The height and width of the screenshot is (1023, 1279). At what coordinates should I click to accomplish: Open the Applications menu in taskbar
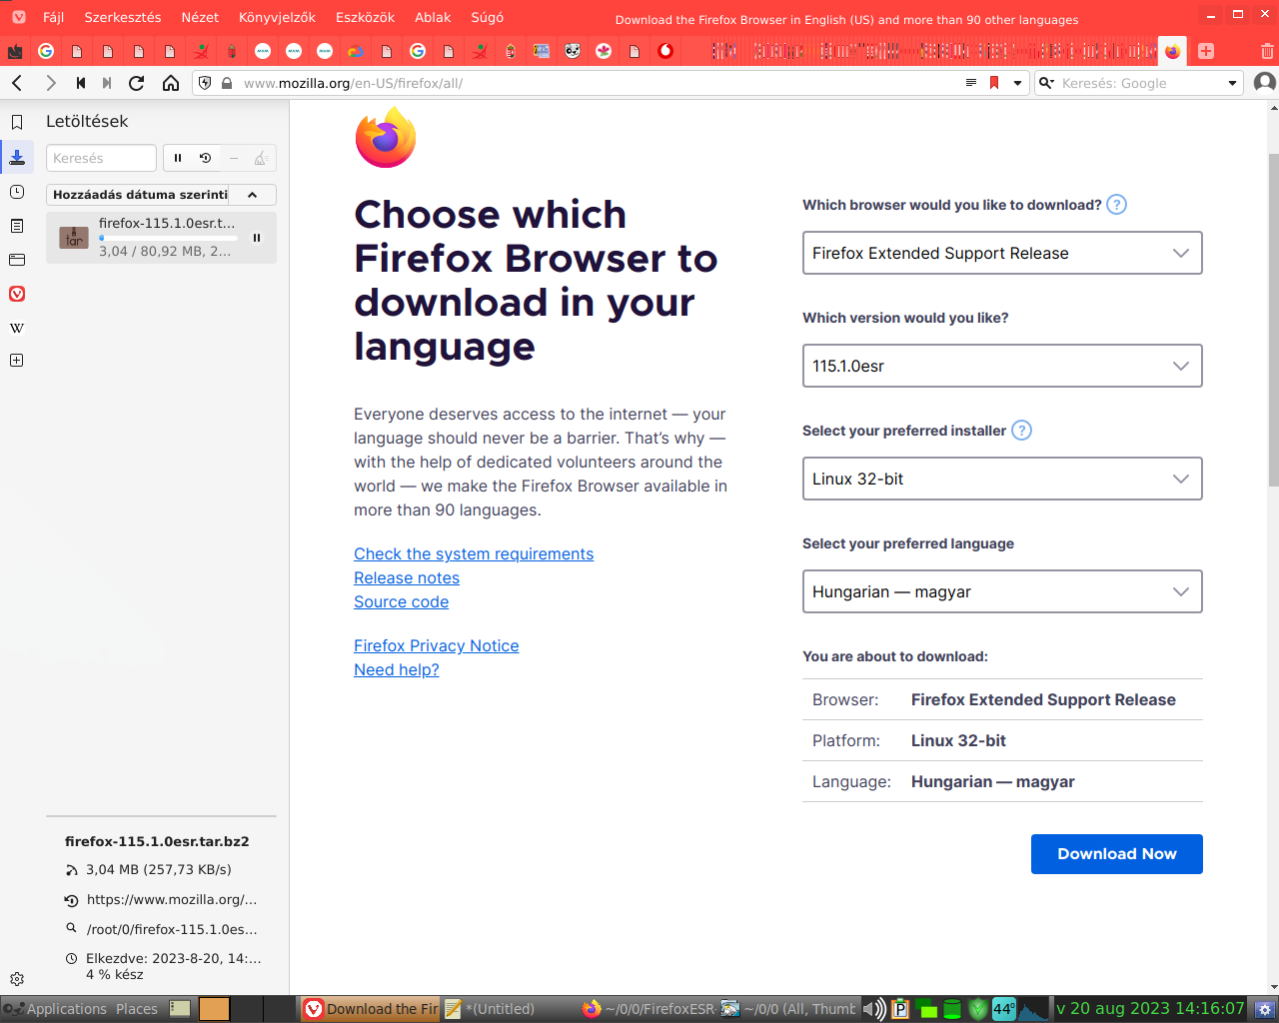[66, 1009]
